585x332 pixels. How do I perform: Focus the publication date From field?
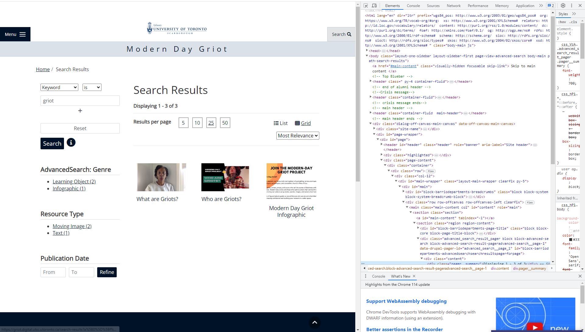53,272
